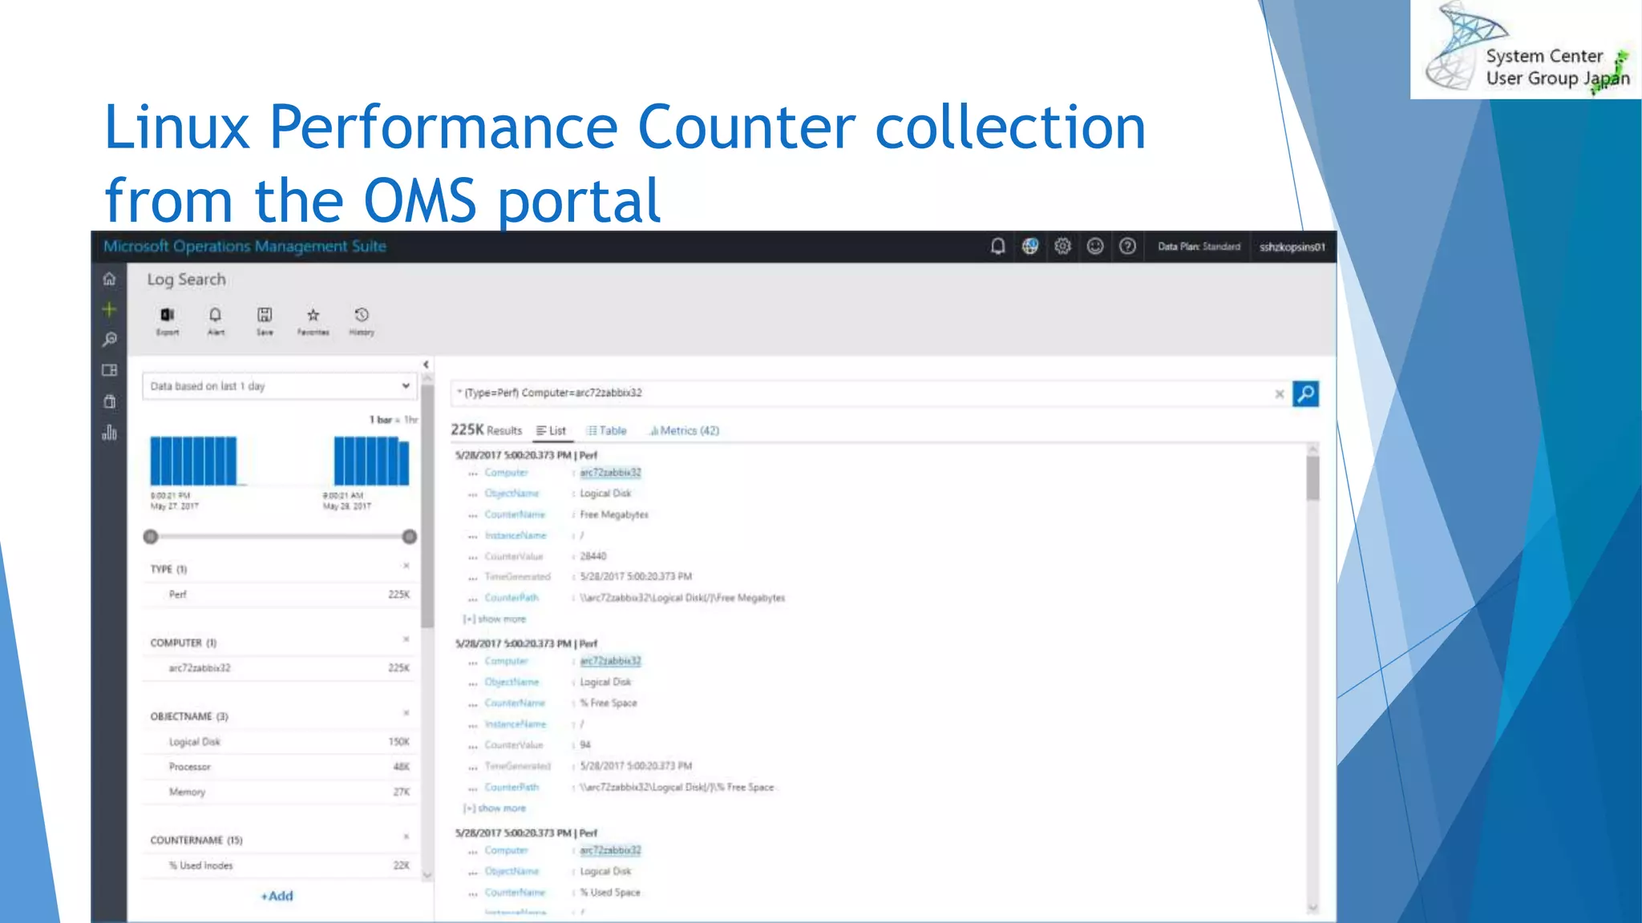The width and height of the screenshot is (1642, 923).
Task: Click the +Add link in filter pane
Action: (277, 896)
